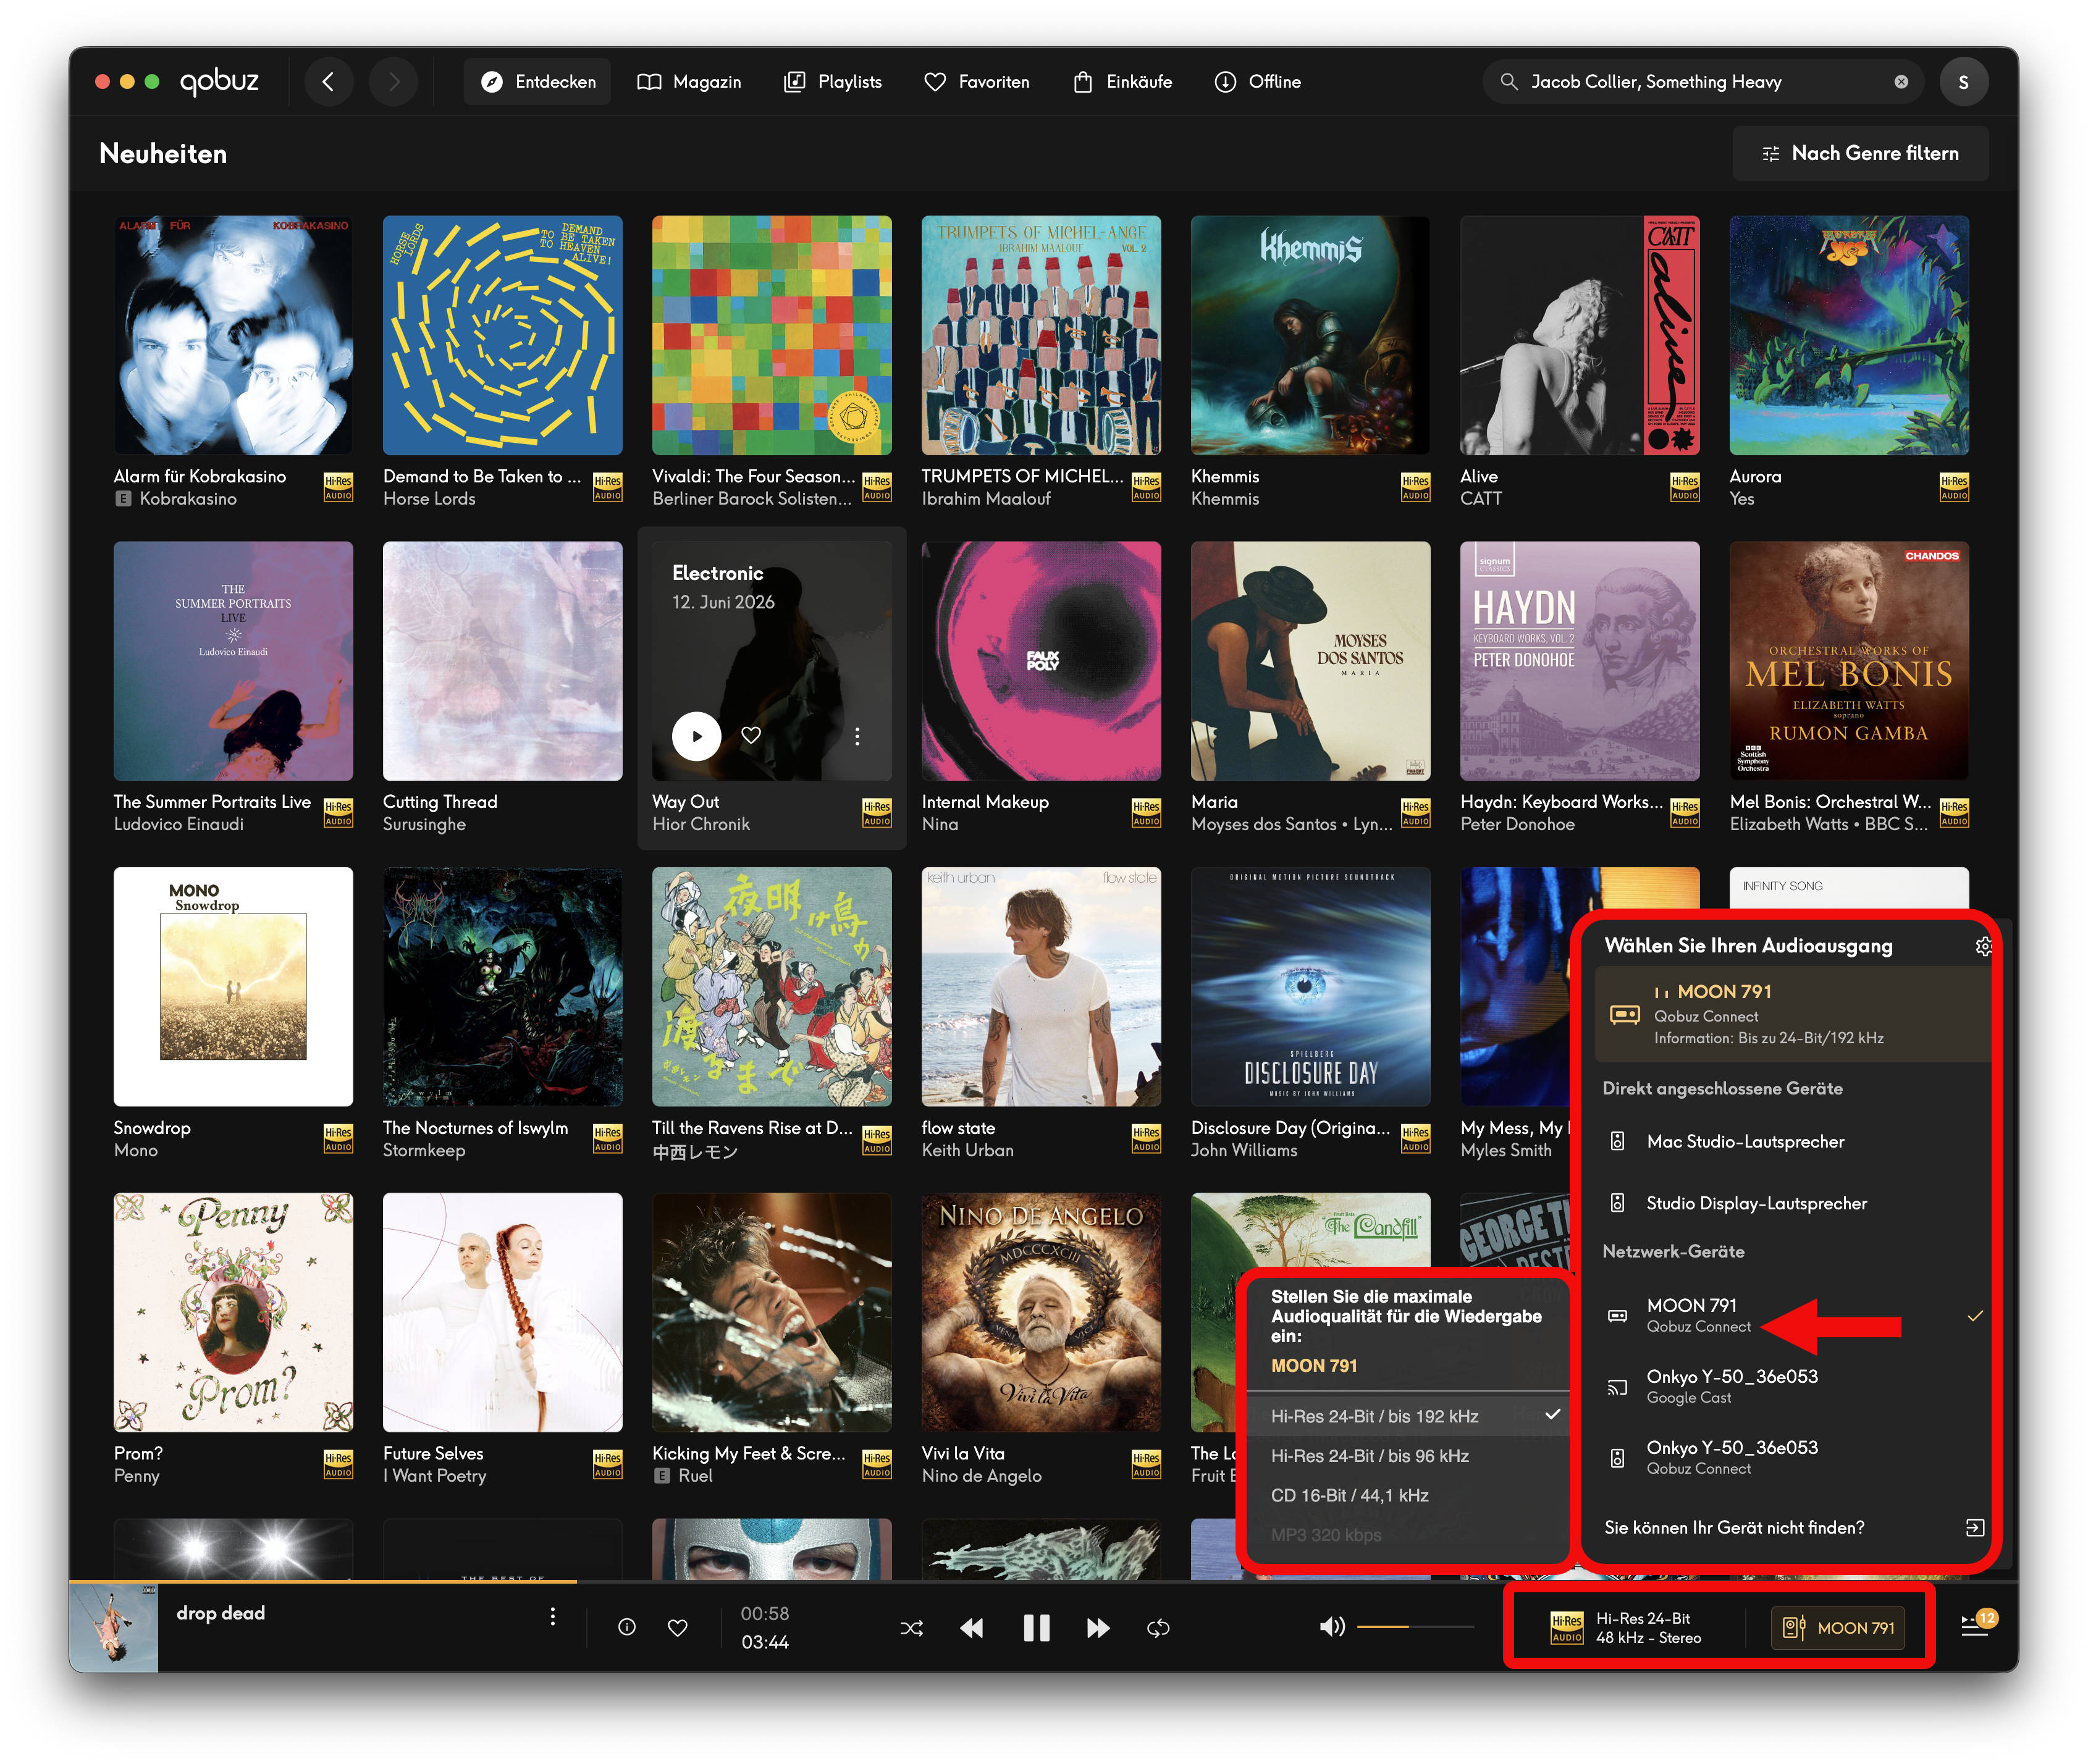The height and width of the screenshot is (1764, 2088).
Task: Click the 'drop dead' track title
Action: (x=221, y=1613)
